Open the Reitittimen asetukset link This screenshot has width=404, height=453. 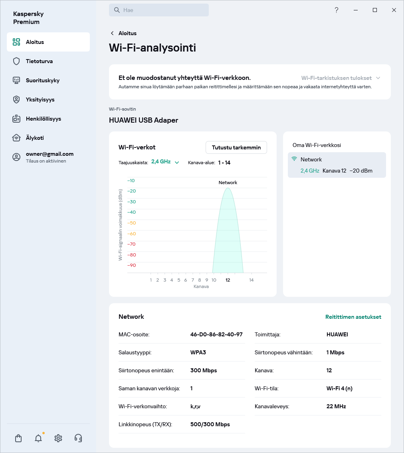click(353, 317)
